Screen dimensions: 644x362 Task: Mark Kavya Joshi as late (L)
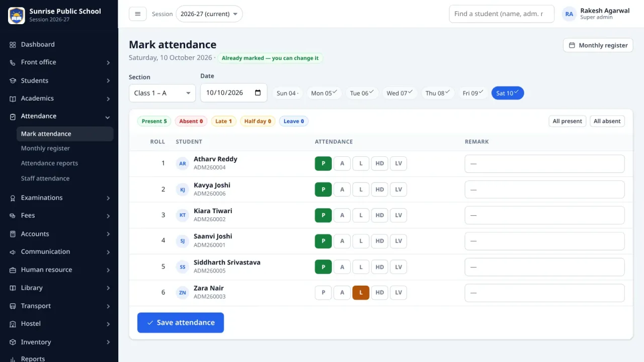(x=361, y=190)
